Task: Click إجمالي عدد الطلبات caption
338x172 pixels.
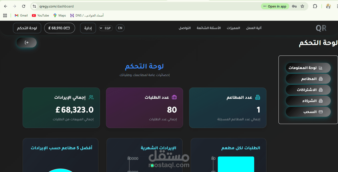Action: click(163, 119)
